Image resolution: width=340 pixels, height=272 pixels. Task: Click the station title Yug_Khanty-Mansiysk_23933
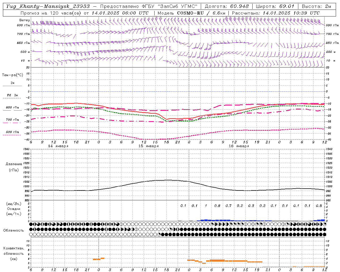[x=48, y=6]
